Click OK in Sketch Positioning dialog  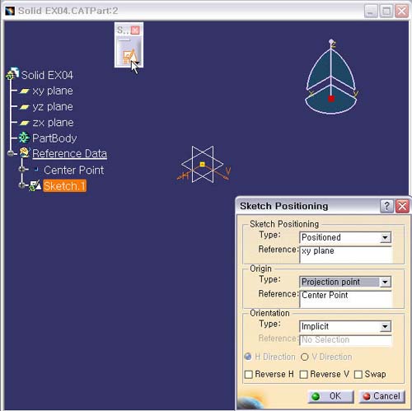pyautogui.click(x=330, y=396)
